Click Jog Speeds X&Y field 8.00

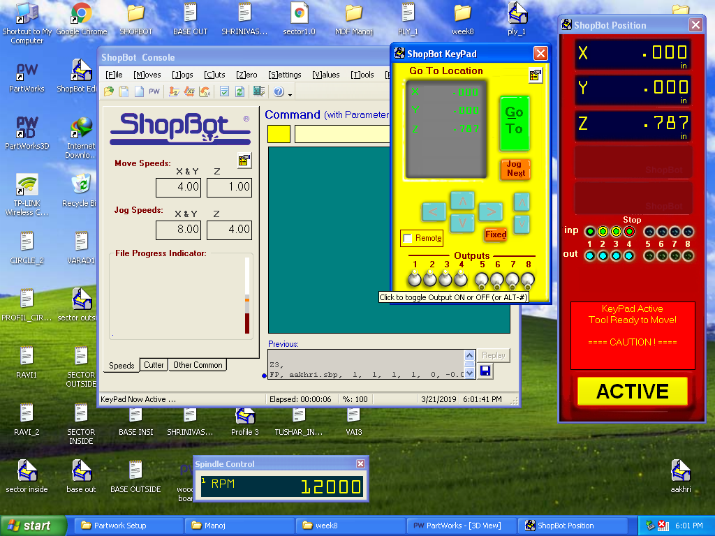(x=178, y=229)
